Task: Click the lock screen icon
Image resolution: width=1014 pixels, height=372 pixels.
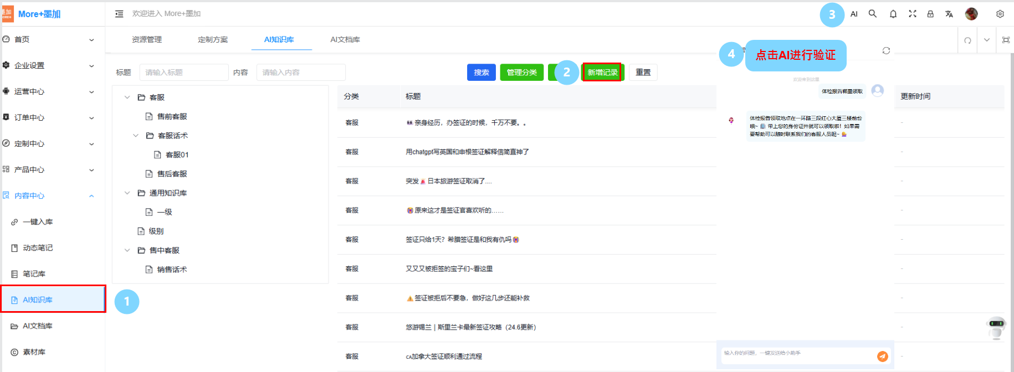Action: coord(930,14)
